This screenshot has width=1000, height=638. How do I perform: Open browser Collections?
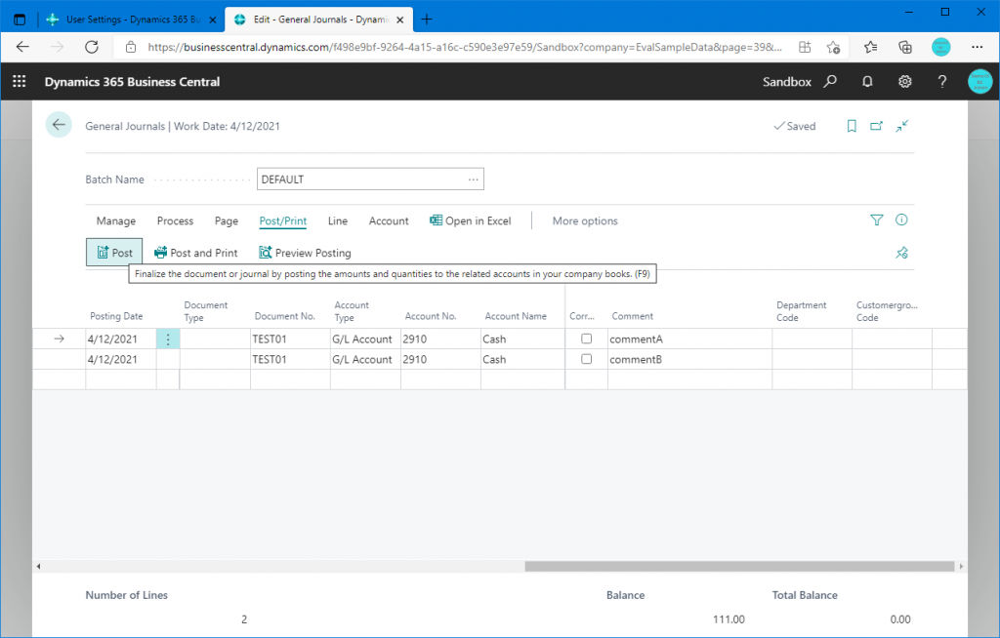click(905, 47)
